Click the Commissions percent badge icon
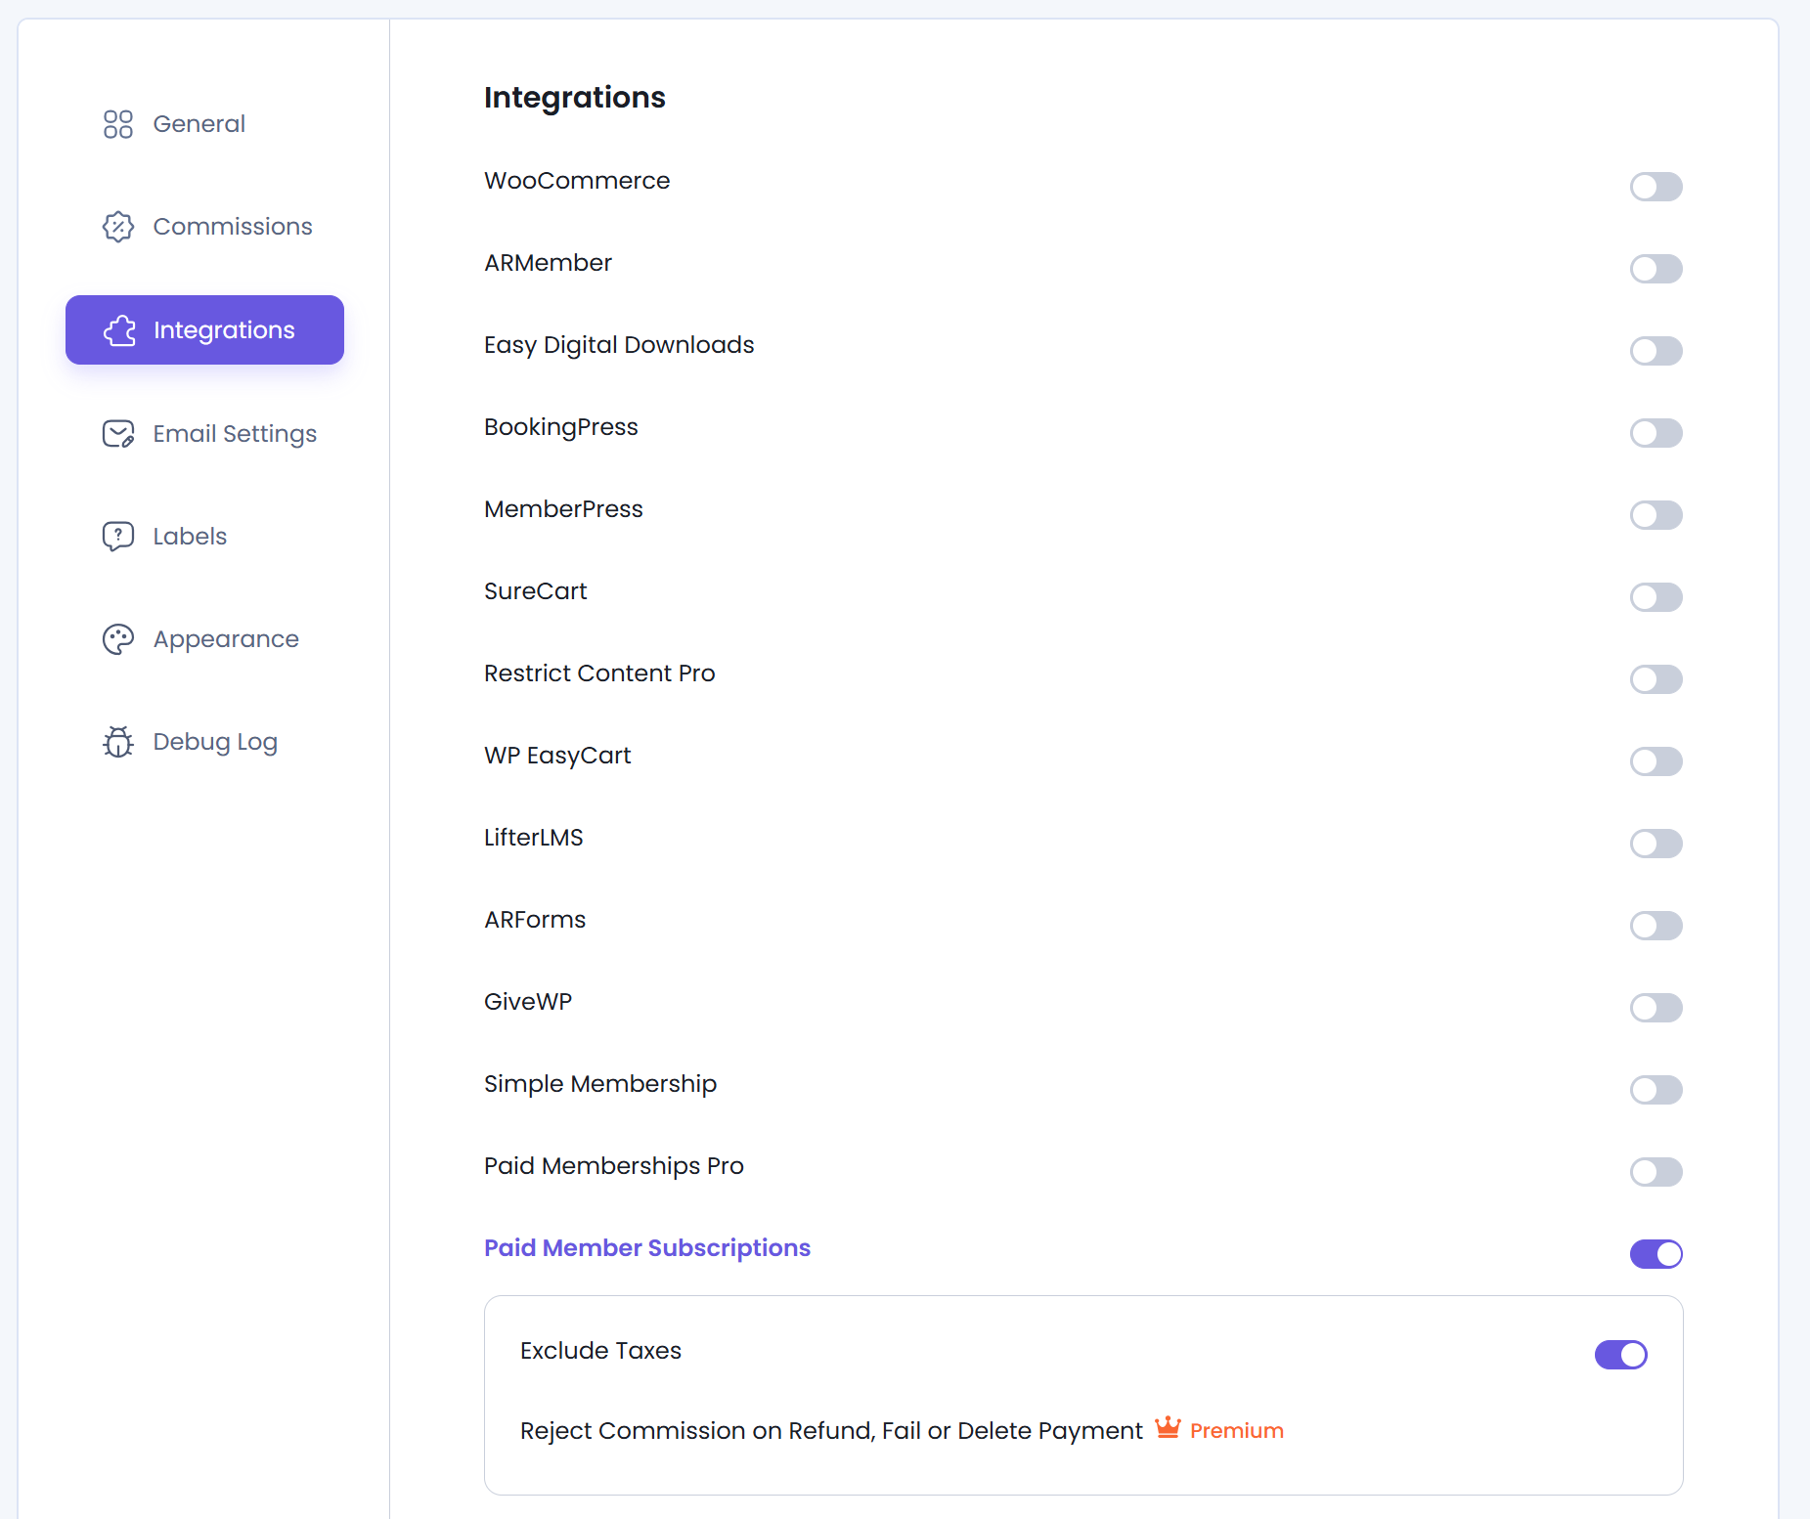This screenshot has height=1519, width=1810. point(118,227)
